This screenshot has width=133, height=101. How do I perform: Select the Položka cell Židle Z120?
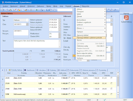[x=24, y=83]
